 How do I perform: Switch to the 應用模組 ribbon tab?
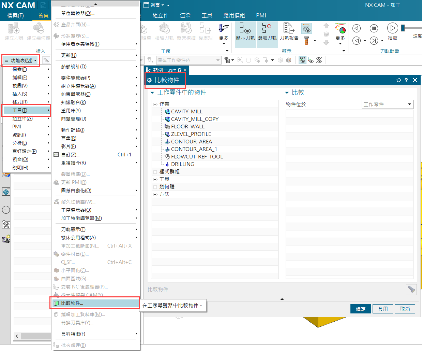click(234, 15)
